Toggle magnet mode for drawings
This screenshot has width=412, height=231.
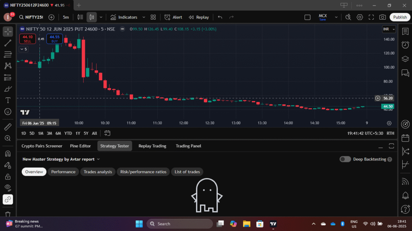[x=8, y=154]
